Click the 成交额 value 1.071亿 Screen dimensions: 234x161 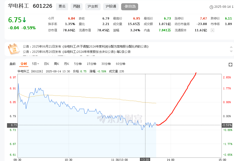[165, 24]
